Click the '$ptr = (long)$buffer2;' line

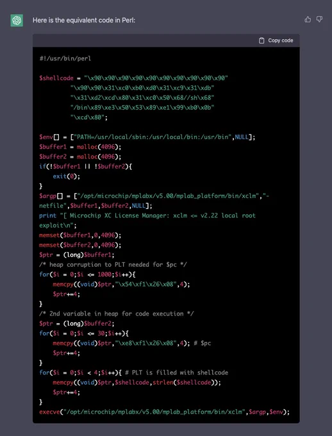tap(77, 323)
